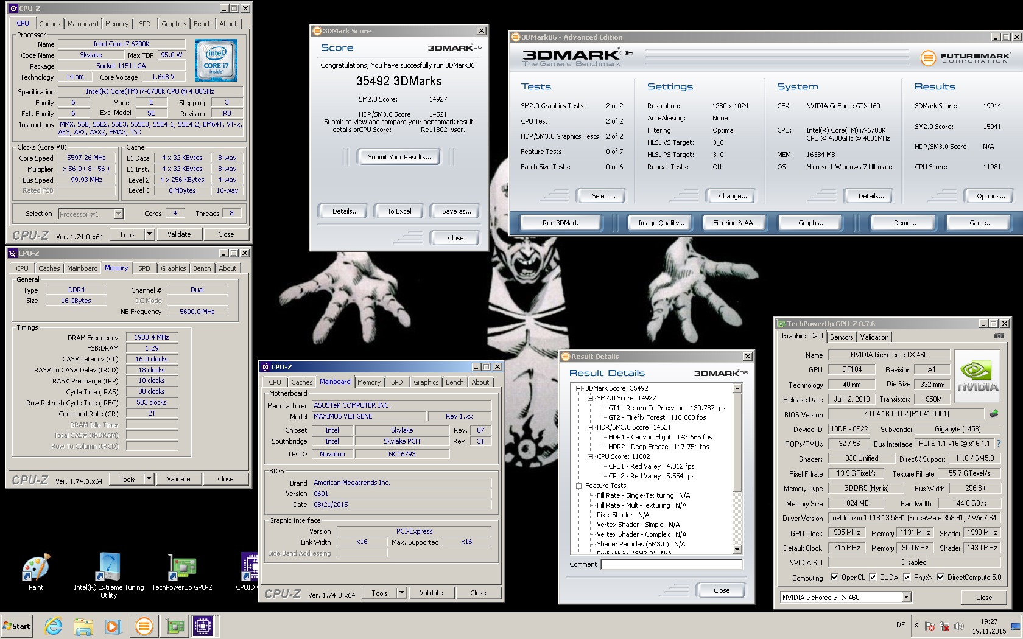Collapse the 3DMark Score tree node
The height and width of the screenshot is (639, 1023).
pyautogui.click(x=579, y=388)
